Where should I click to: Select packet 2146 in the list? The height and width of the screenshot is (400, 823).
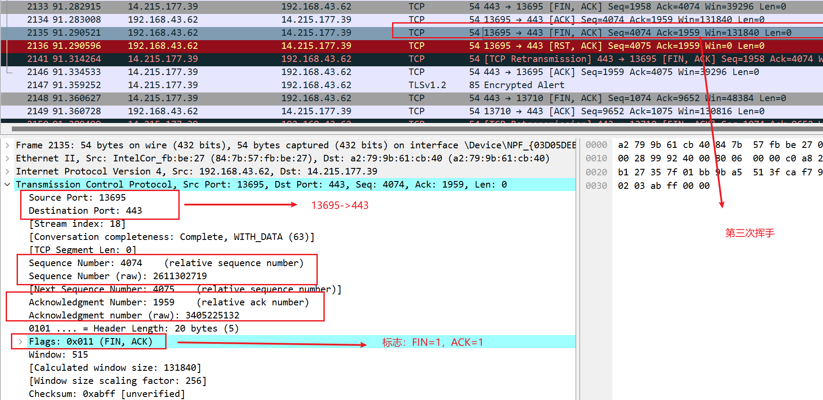coord(411,72)
